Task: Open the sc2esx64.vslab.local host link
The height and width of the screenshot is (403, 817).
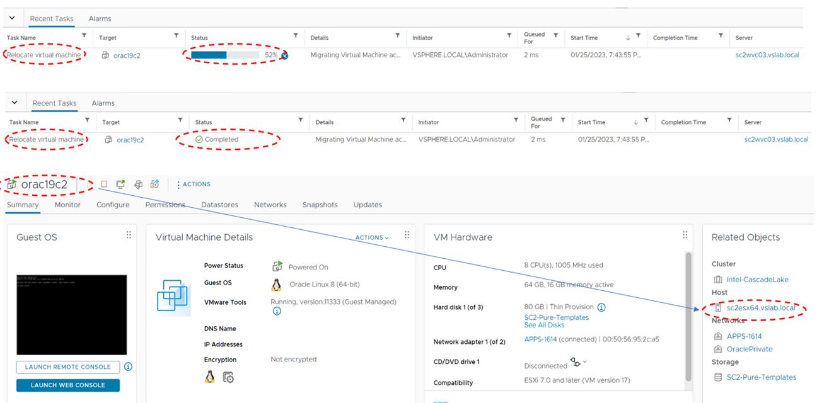Action: (x=761, y=308)
